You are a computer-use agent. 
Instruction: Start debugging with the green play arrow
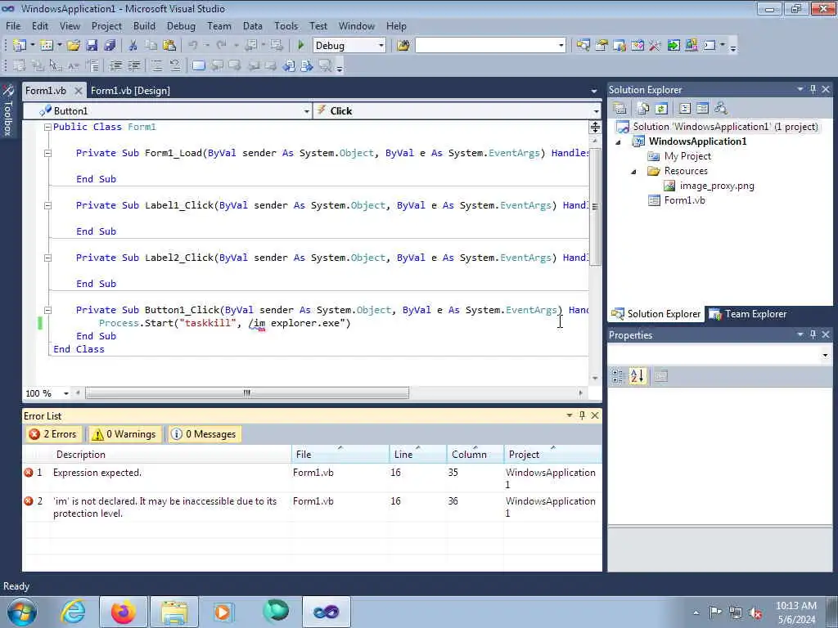[301, 46]
